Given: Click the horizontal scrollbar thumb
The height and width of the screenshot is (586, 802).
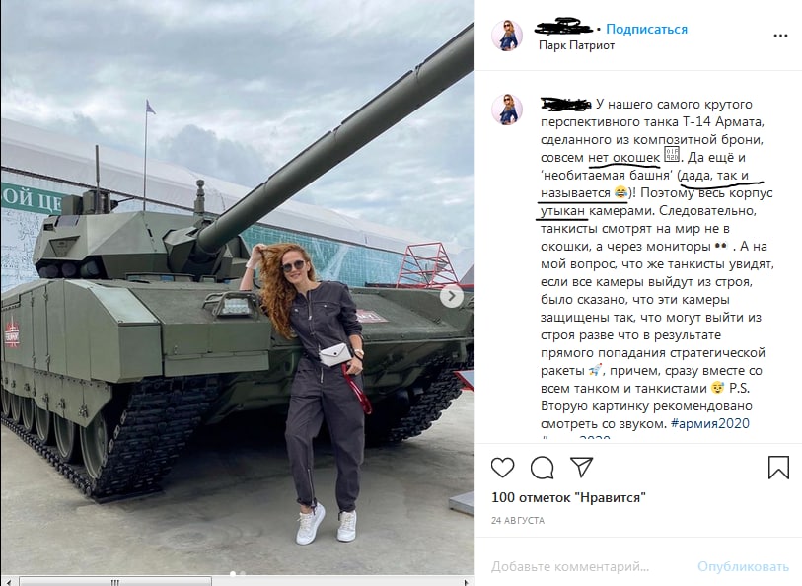Looking at the screenshot, I should (115, 582).
